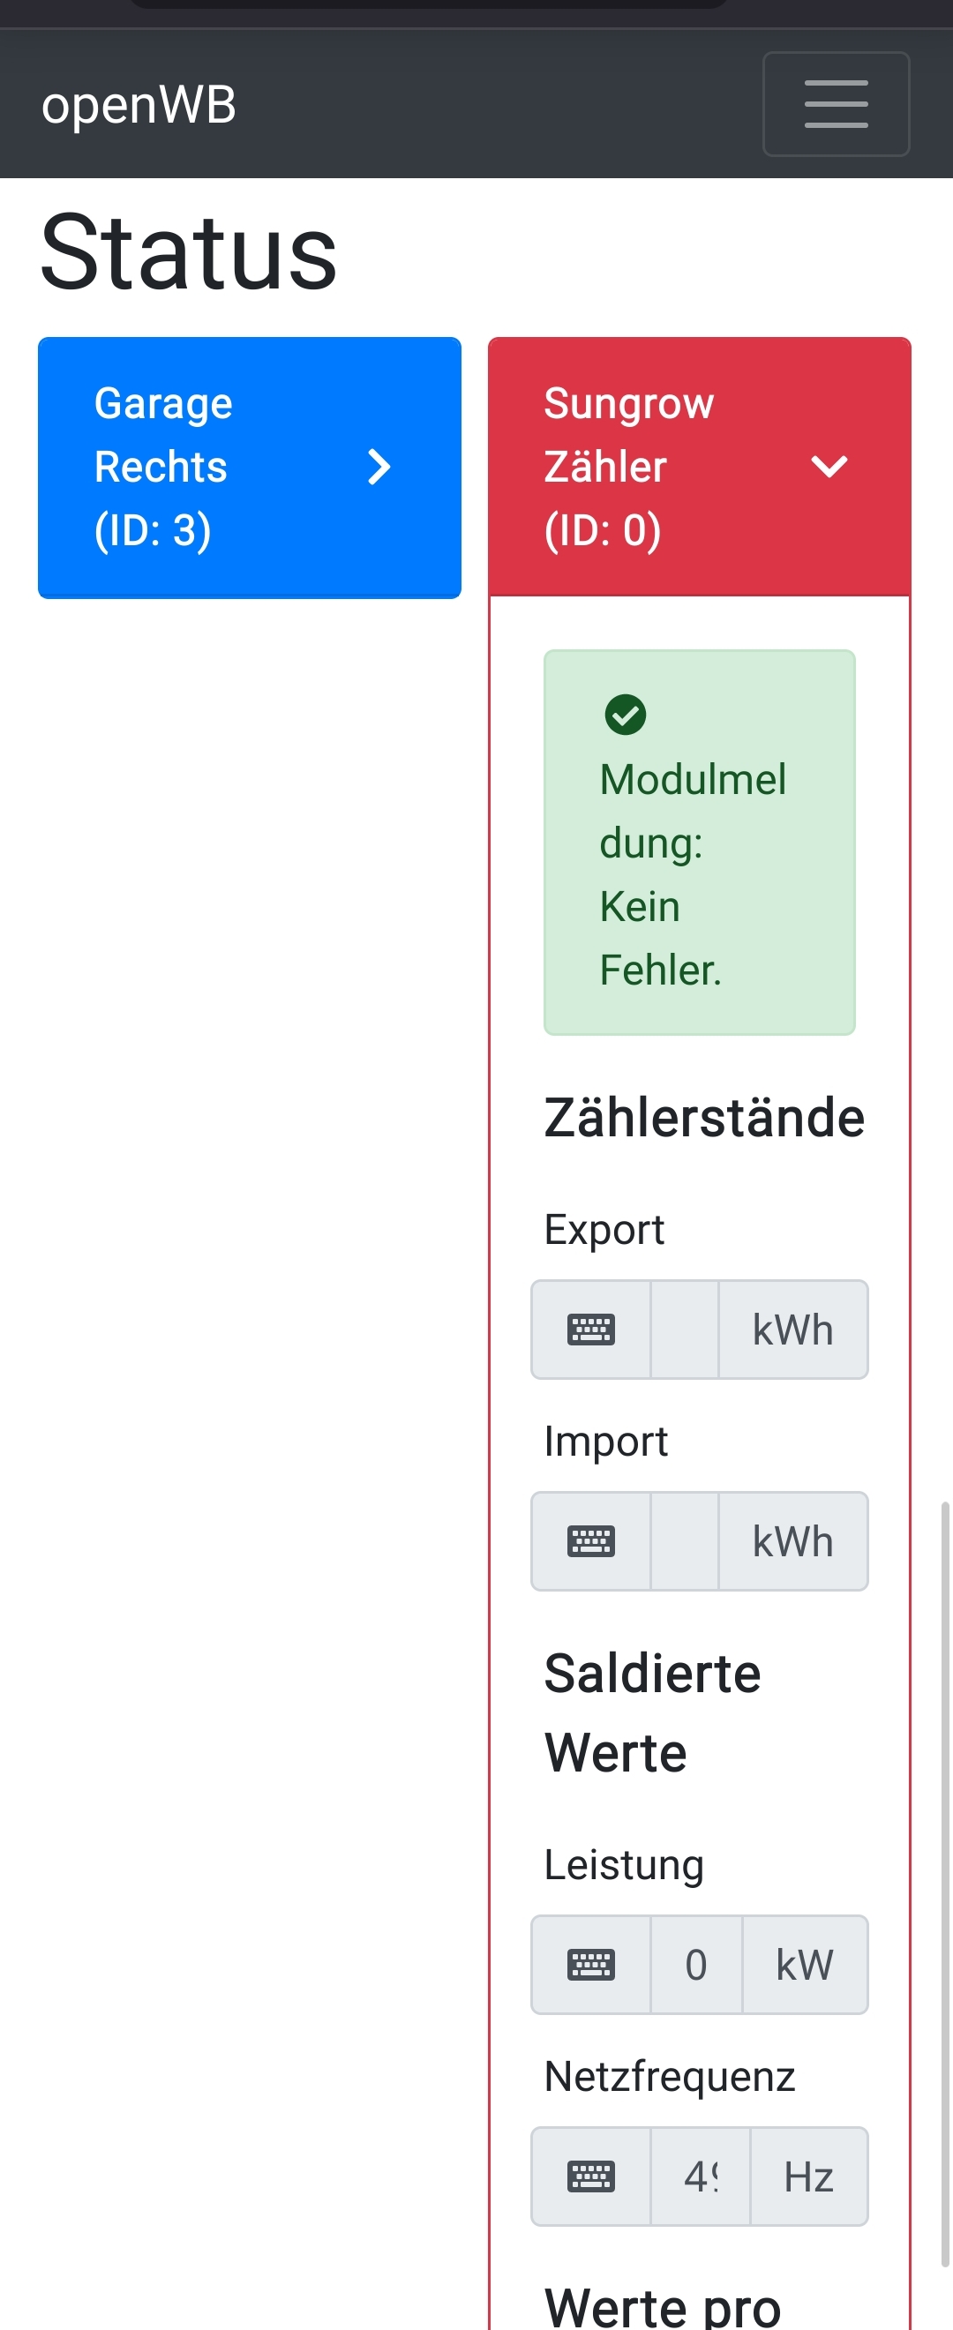Expand the Garage Rechts chevron arrow

tap(379, 468)
